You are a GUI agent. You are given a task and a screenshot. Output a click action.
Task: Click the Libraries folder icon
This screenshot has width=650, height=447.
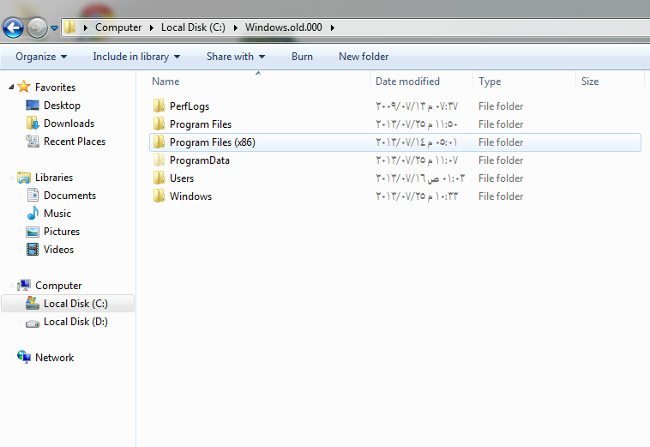[x=24, y=178]
